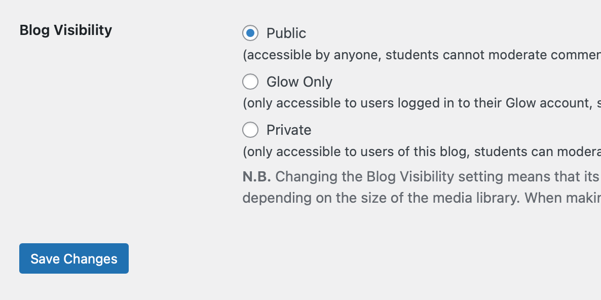This screenshot has height=300, width=601.
Task: Click the "Private" option label text
Action: 289,130
